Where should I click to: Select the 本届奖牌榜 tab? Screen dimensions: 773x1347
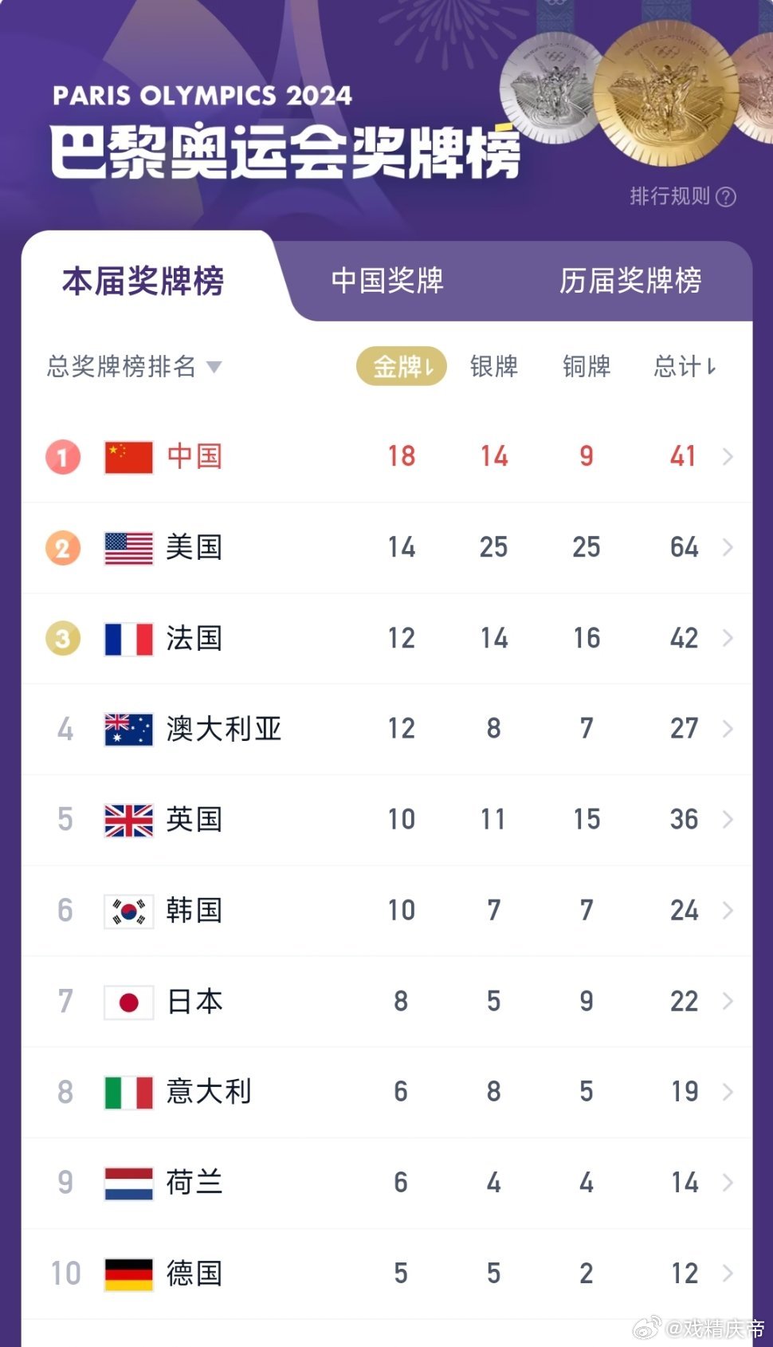click(143, 281)
